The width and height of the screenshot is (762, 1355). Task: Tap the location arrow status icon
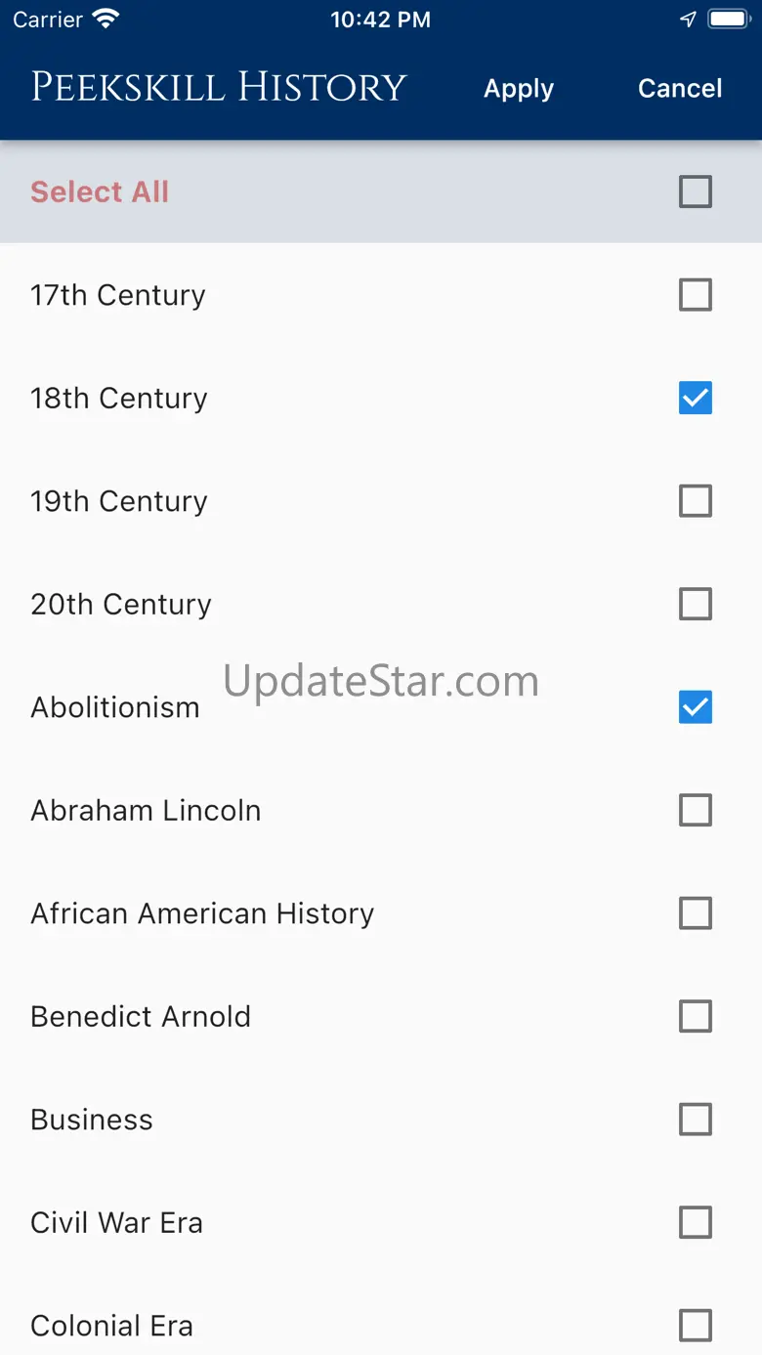(689, 20)
